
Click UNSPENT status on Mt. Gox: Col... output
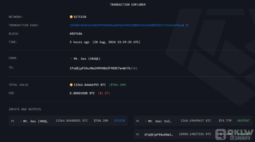(x=243, y=121)
